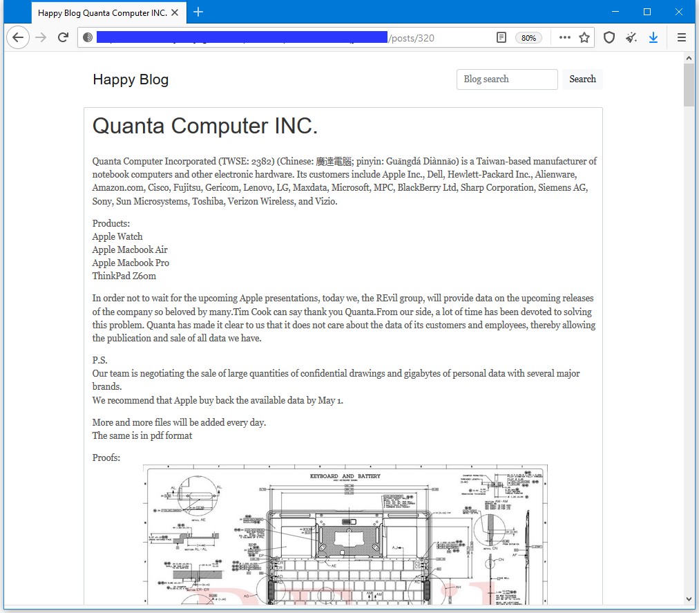Click the Blog search input field

[x=507, y=79]
